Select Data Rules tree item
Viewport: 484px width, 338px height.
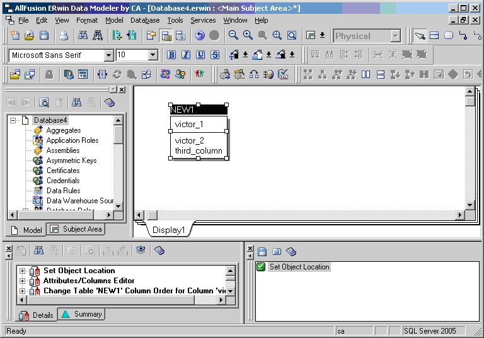point(63,191)
